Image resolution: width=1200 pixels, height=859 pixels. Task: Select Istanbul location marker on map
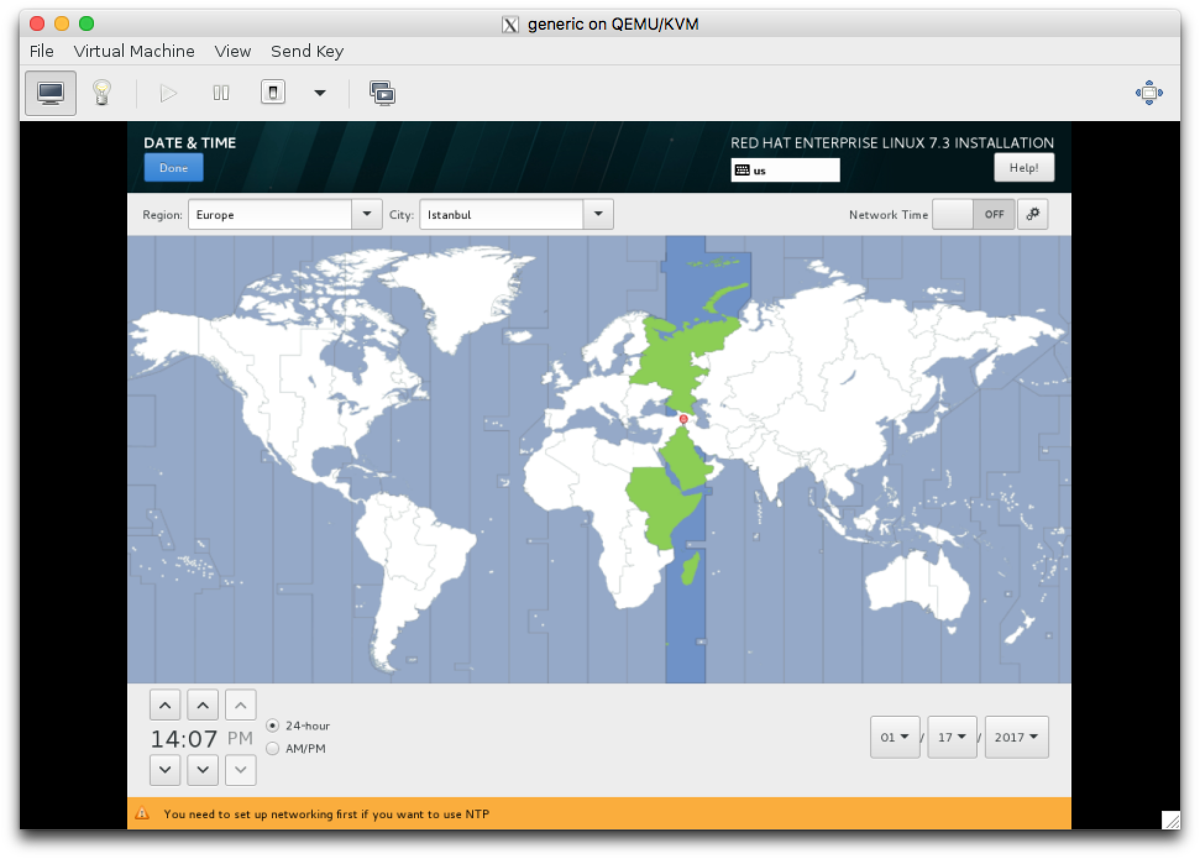tap(683, 419)
